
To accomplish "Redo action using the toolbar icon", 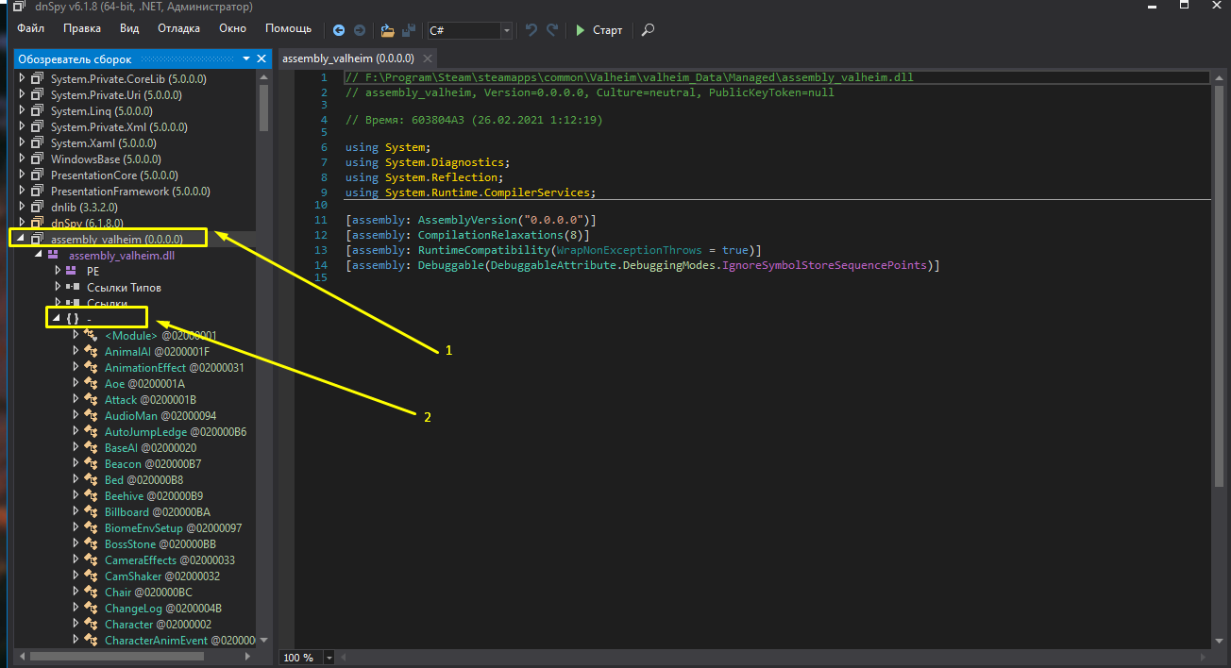I will point(552,30).
